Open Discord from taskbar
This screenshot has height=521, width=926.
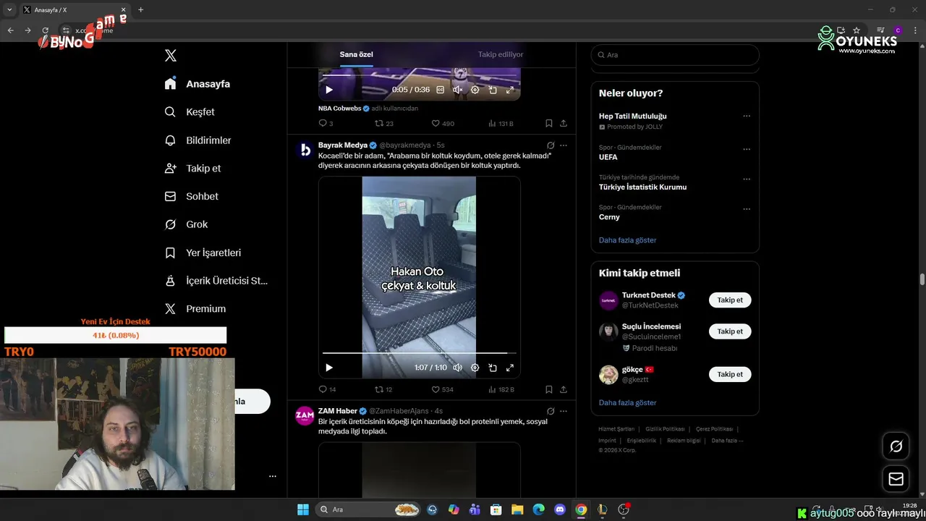pos(560,509)
